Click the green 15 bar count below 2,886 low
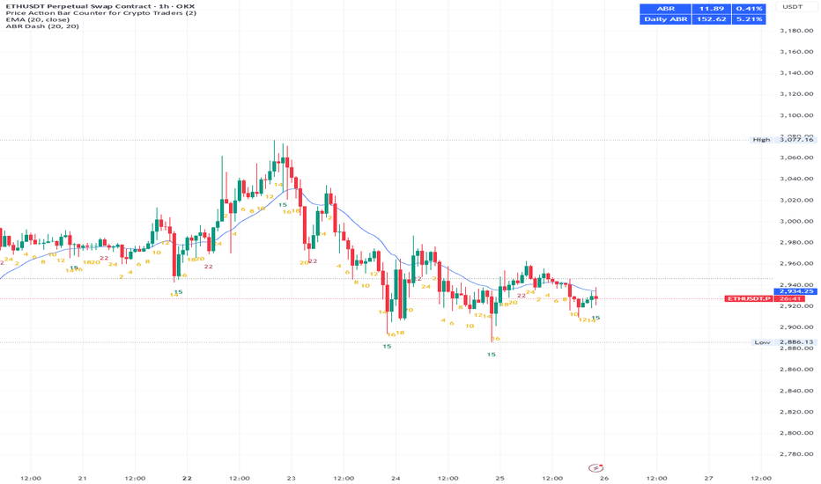This screenshot has width=821, height=484. 492,355
